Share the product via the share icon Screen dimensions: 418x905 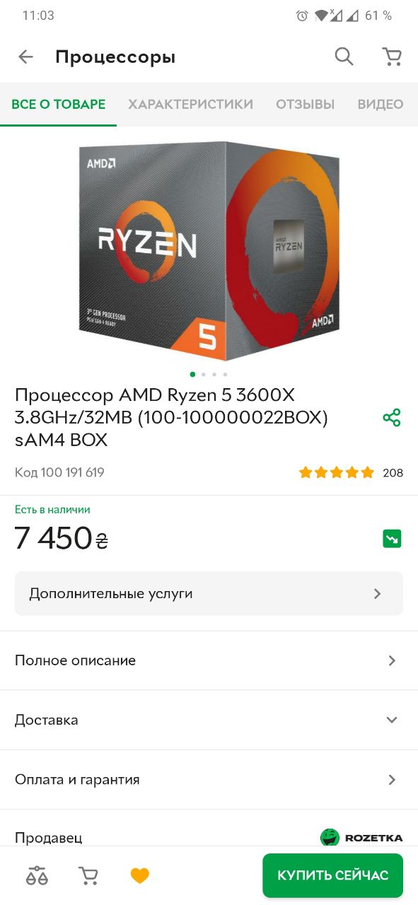coord(392,417)
